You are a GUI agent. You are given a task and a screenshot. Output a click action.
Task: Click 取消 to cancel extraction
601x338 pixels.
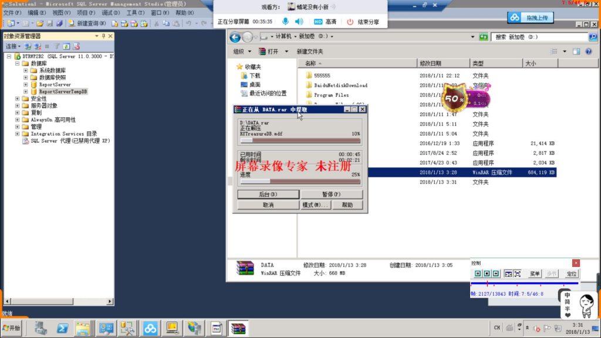[x=268, y=205]
